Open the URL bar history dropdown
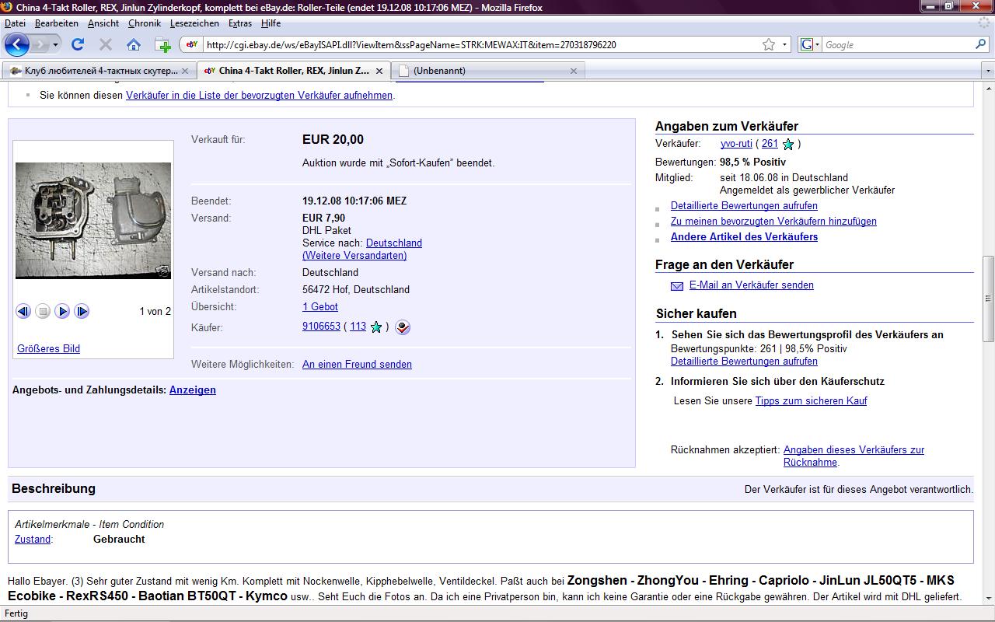Viewport: 995px width, 622px height. [x=784, y=44]
